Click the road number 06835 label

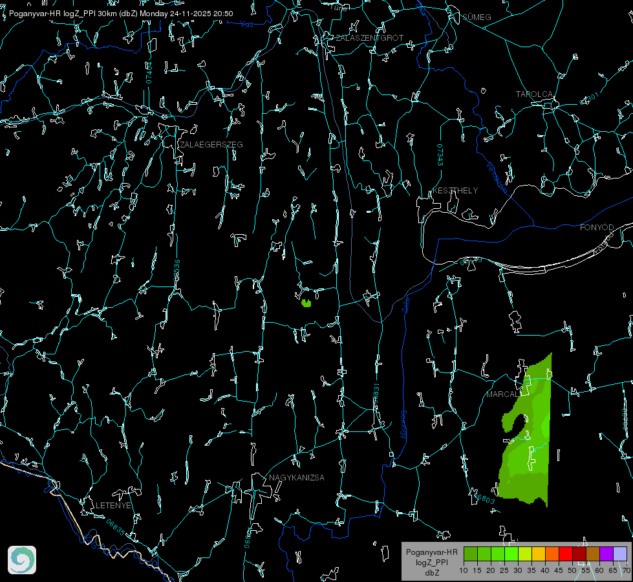pos(116,528)
